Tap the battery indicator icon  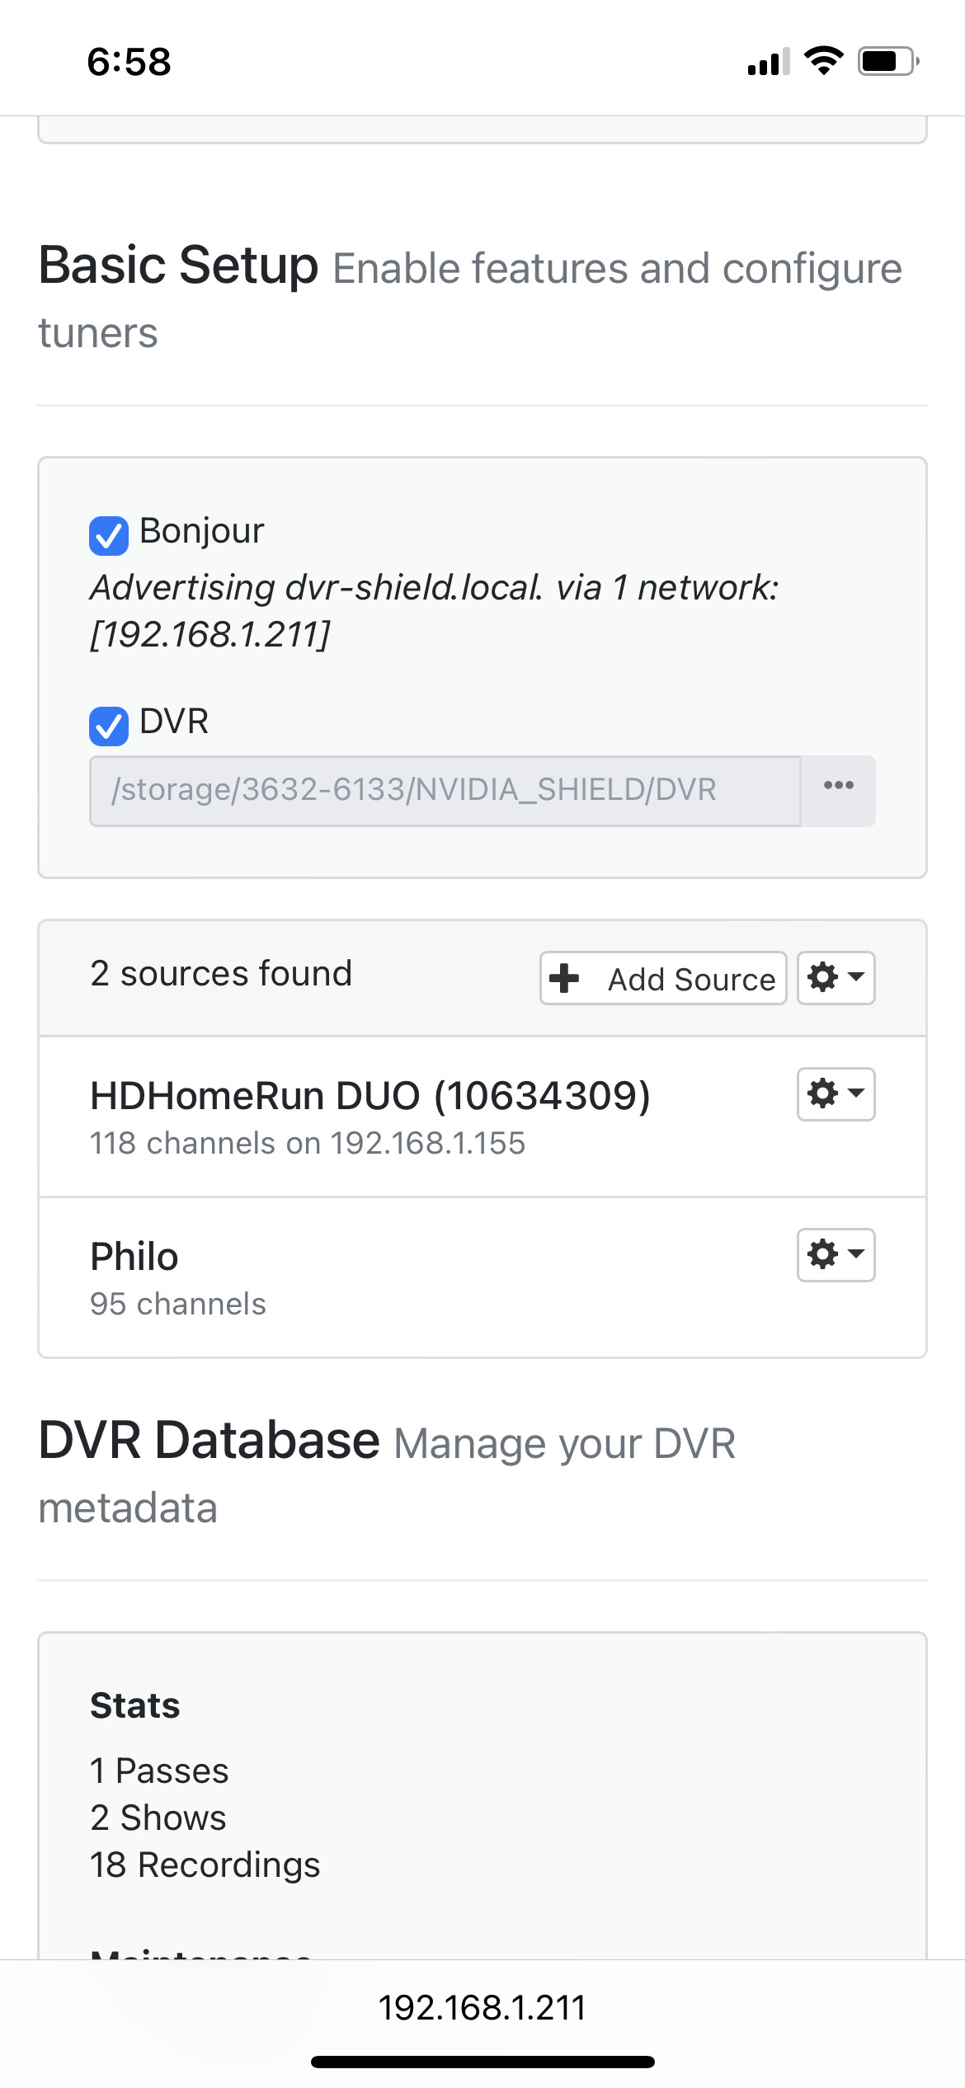[888, 61]
